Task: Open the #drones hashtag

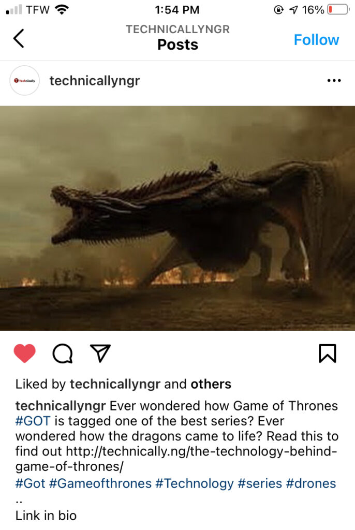Action: coord(311,484)
